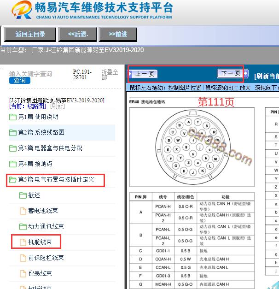Select table cell PCAN-H 2

click(x=163, y=218)
